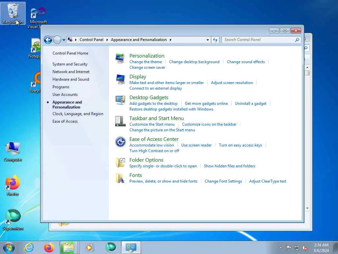
Task: Select the Computer desktop icon
Action: point(13,151)
